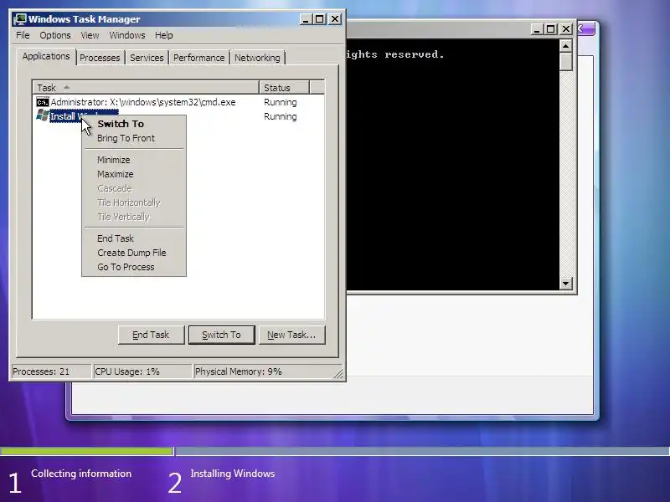Open the View menu
The image size is (670, 502).
click(x=90, y=35)
